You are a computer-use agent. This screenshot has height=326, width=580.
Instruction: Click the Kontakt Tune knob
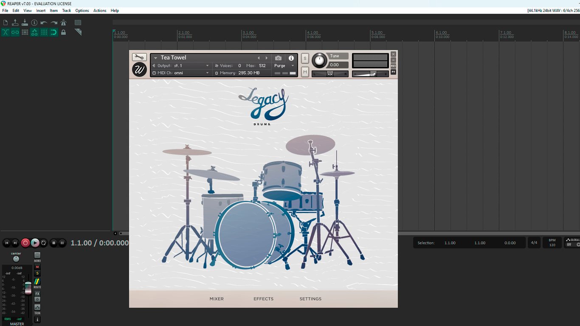tap(320, 60)
